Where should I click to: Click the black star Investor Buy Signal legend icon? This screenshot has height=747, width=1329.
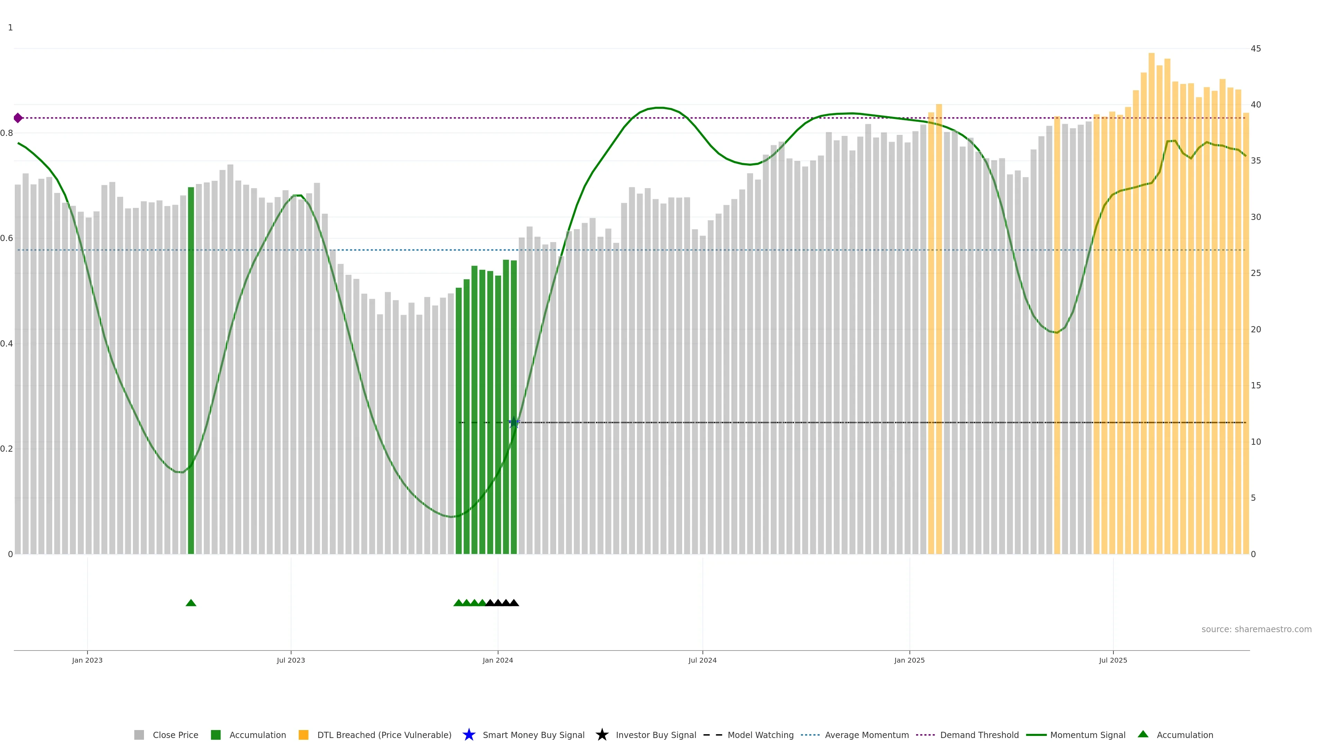coord(602,735)
